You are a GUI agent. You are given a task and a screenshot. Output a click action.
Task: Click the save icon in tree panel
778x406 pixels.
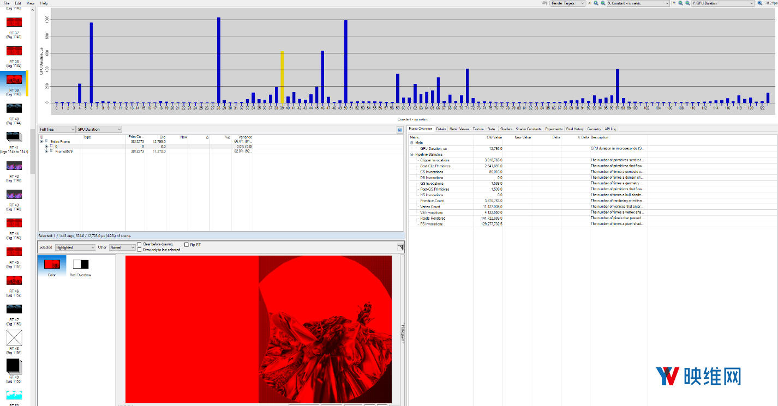click(x=400, y=130)
